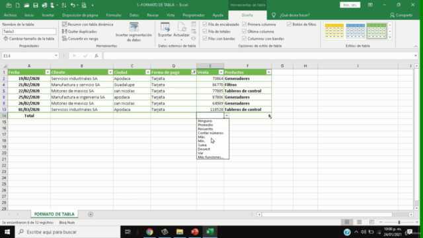Apply the yellow table style thumbnail
Viewport: 423px width, 238px height.
point(334,31)
